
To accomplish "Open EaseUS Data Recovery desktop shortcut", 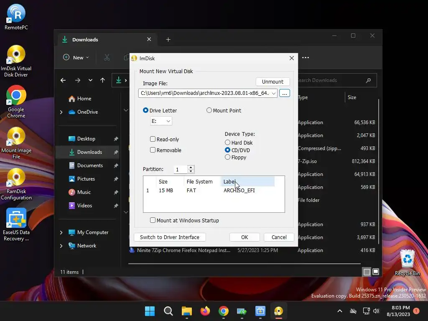I will 16,225.
